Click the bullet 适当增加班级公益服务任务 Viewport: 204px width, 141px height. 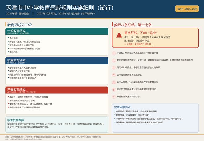point(21,45)
